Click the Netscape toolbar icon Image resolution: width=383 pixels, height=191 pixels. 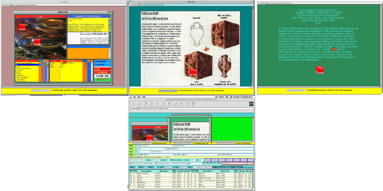(163, 104)
